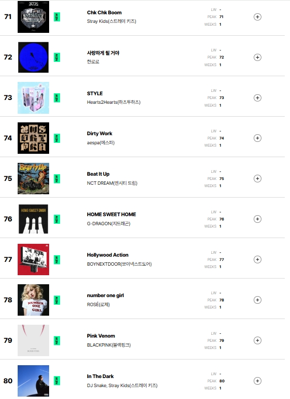Expand the plus icon for HOME SWEET HOME
The image size is (290, 399).
click(x=258, y=219)
